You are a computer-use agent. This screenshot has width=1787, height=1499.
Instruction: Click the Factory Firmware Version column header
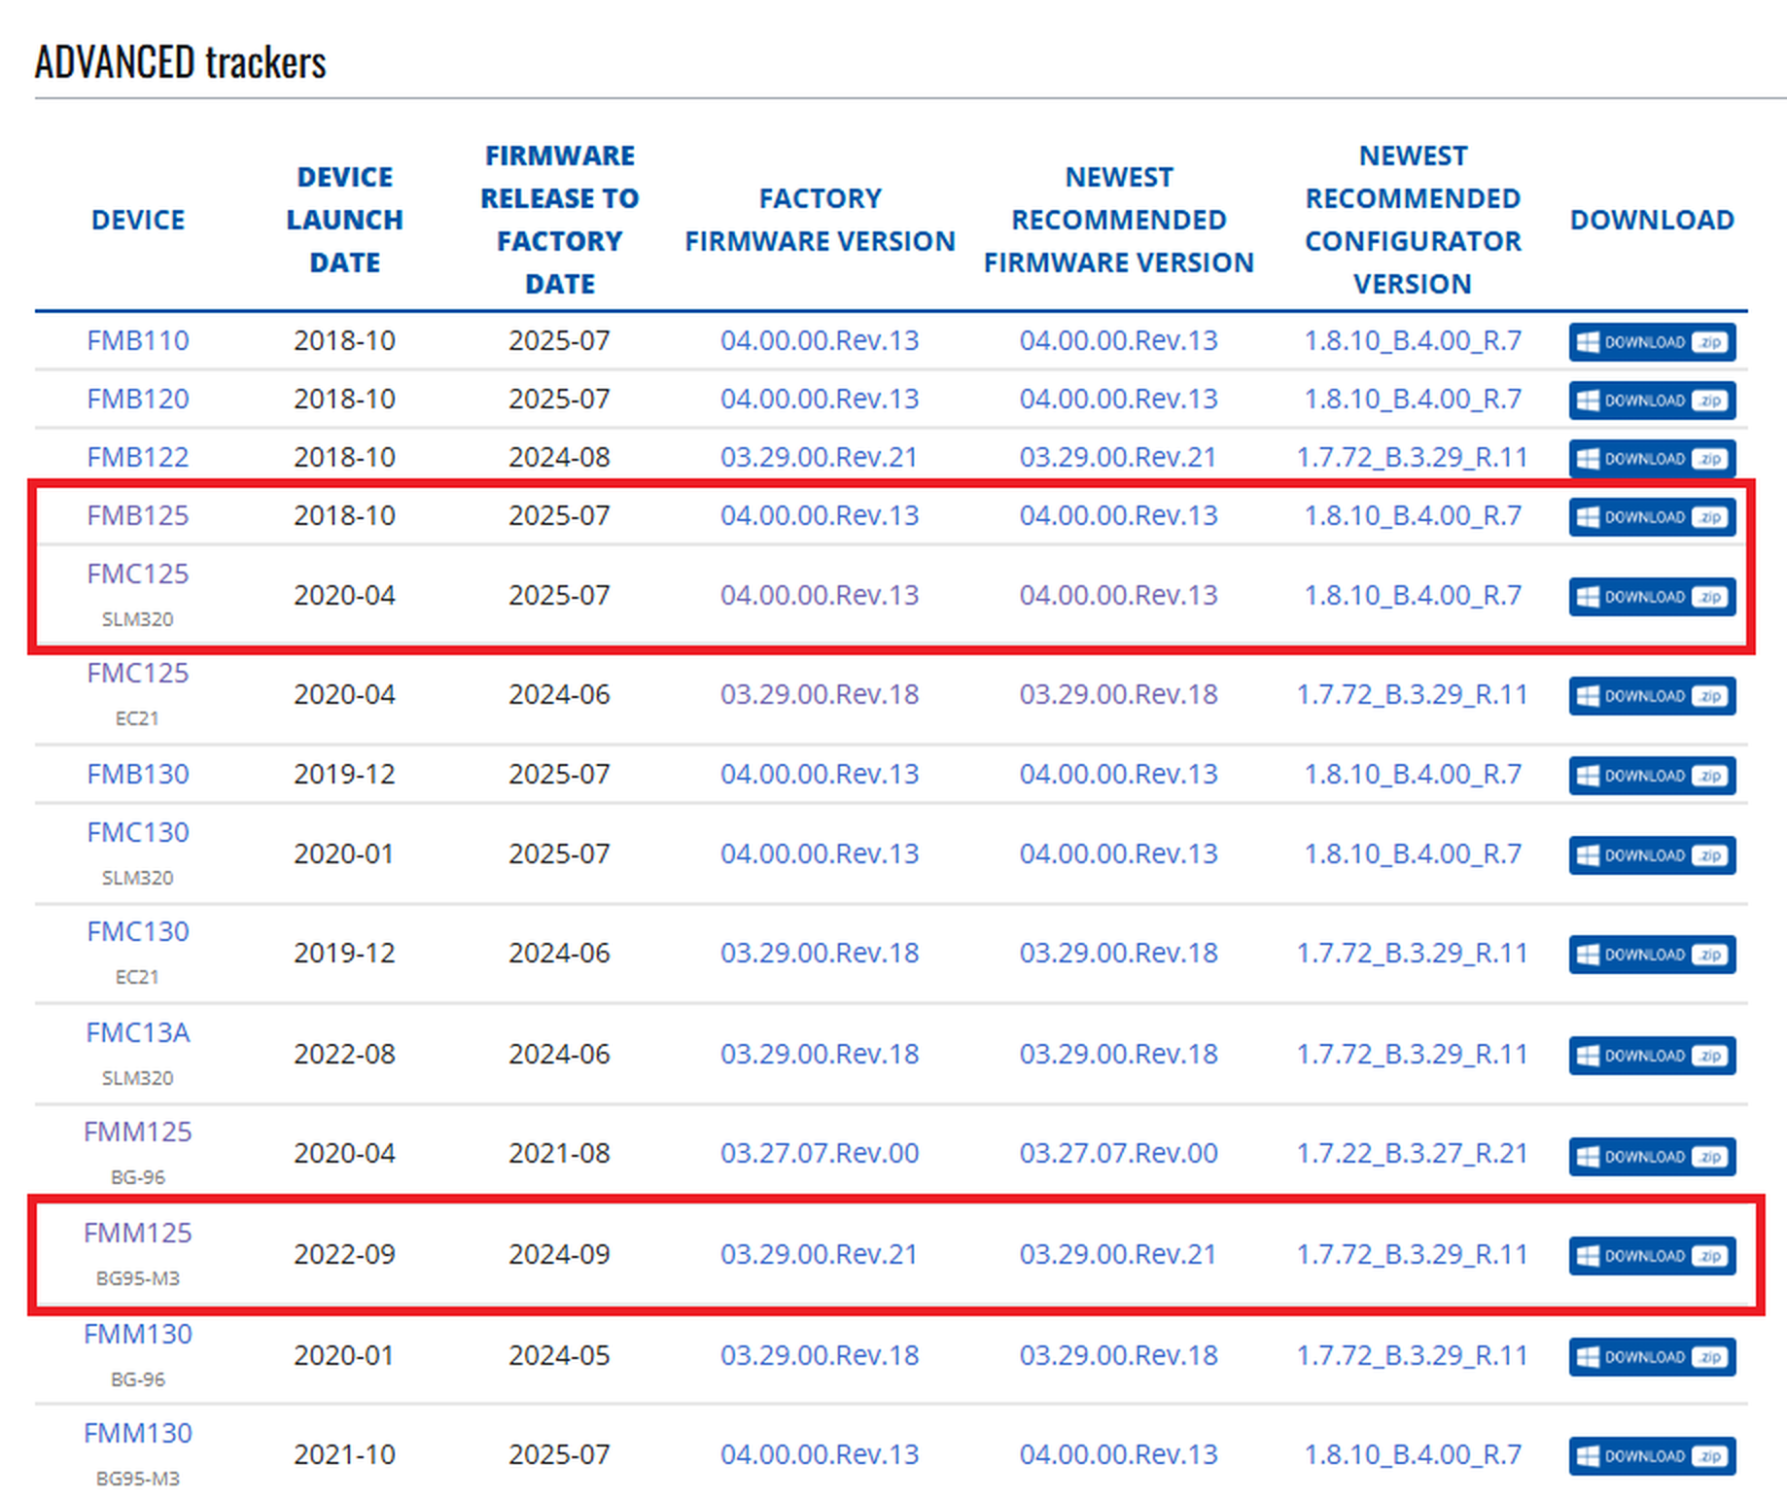(x=820, y=220)
